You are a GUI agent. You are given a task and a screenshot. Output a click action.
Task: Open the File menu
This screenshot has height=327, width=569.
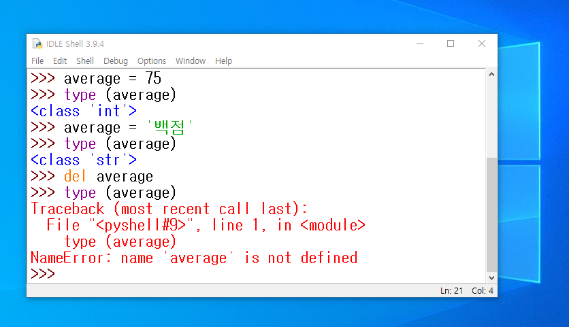(37, 61)
